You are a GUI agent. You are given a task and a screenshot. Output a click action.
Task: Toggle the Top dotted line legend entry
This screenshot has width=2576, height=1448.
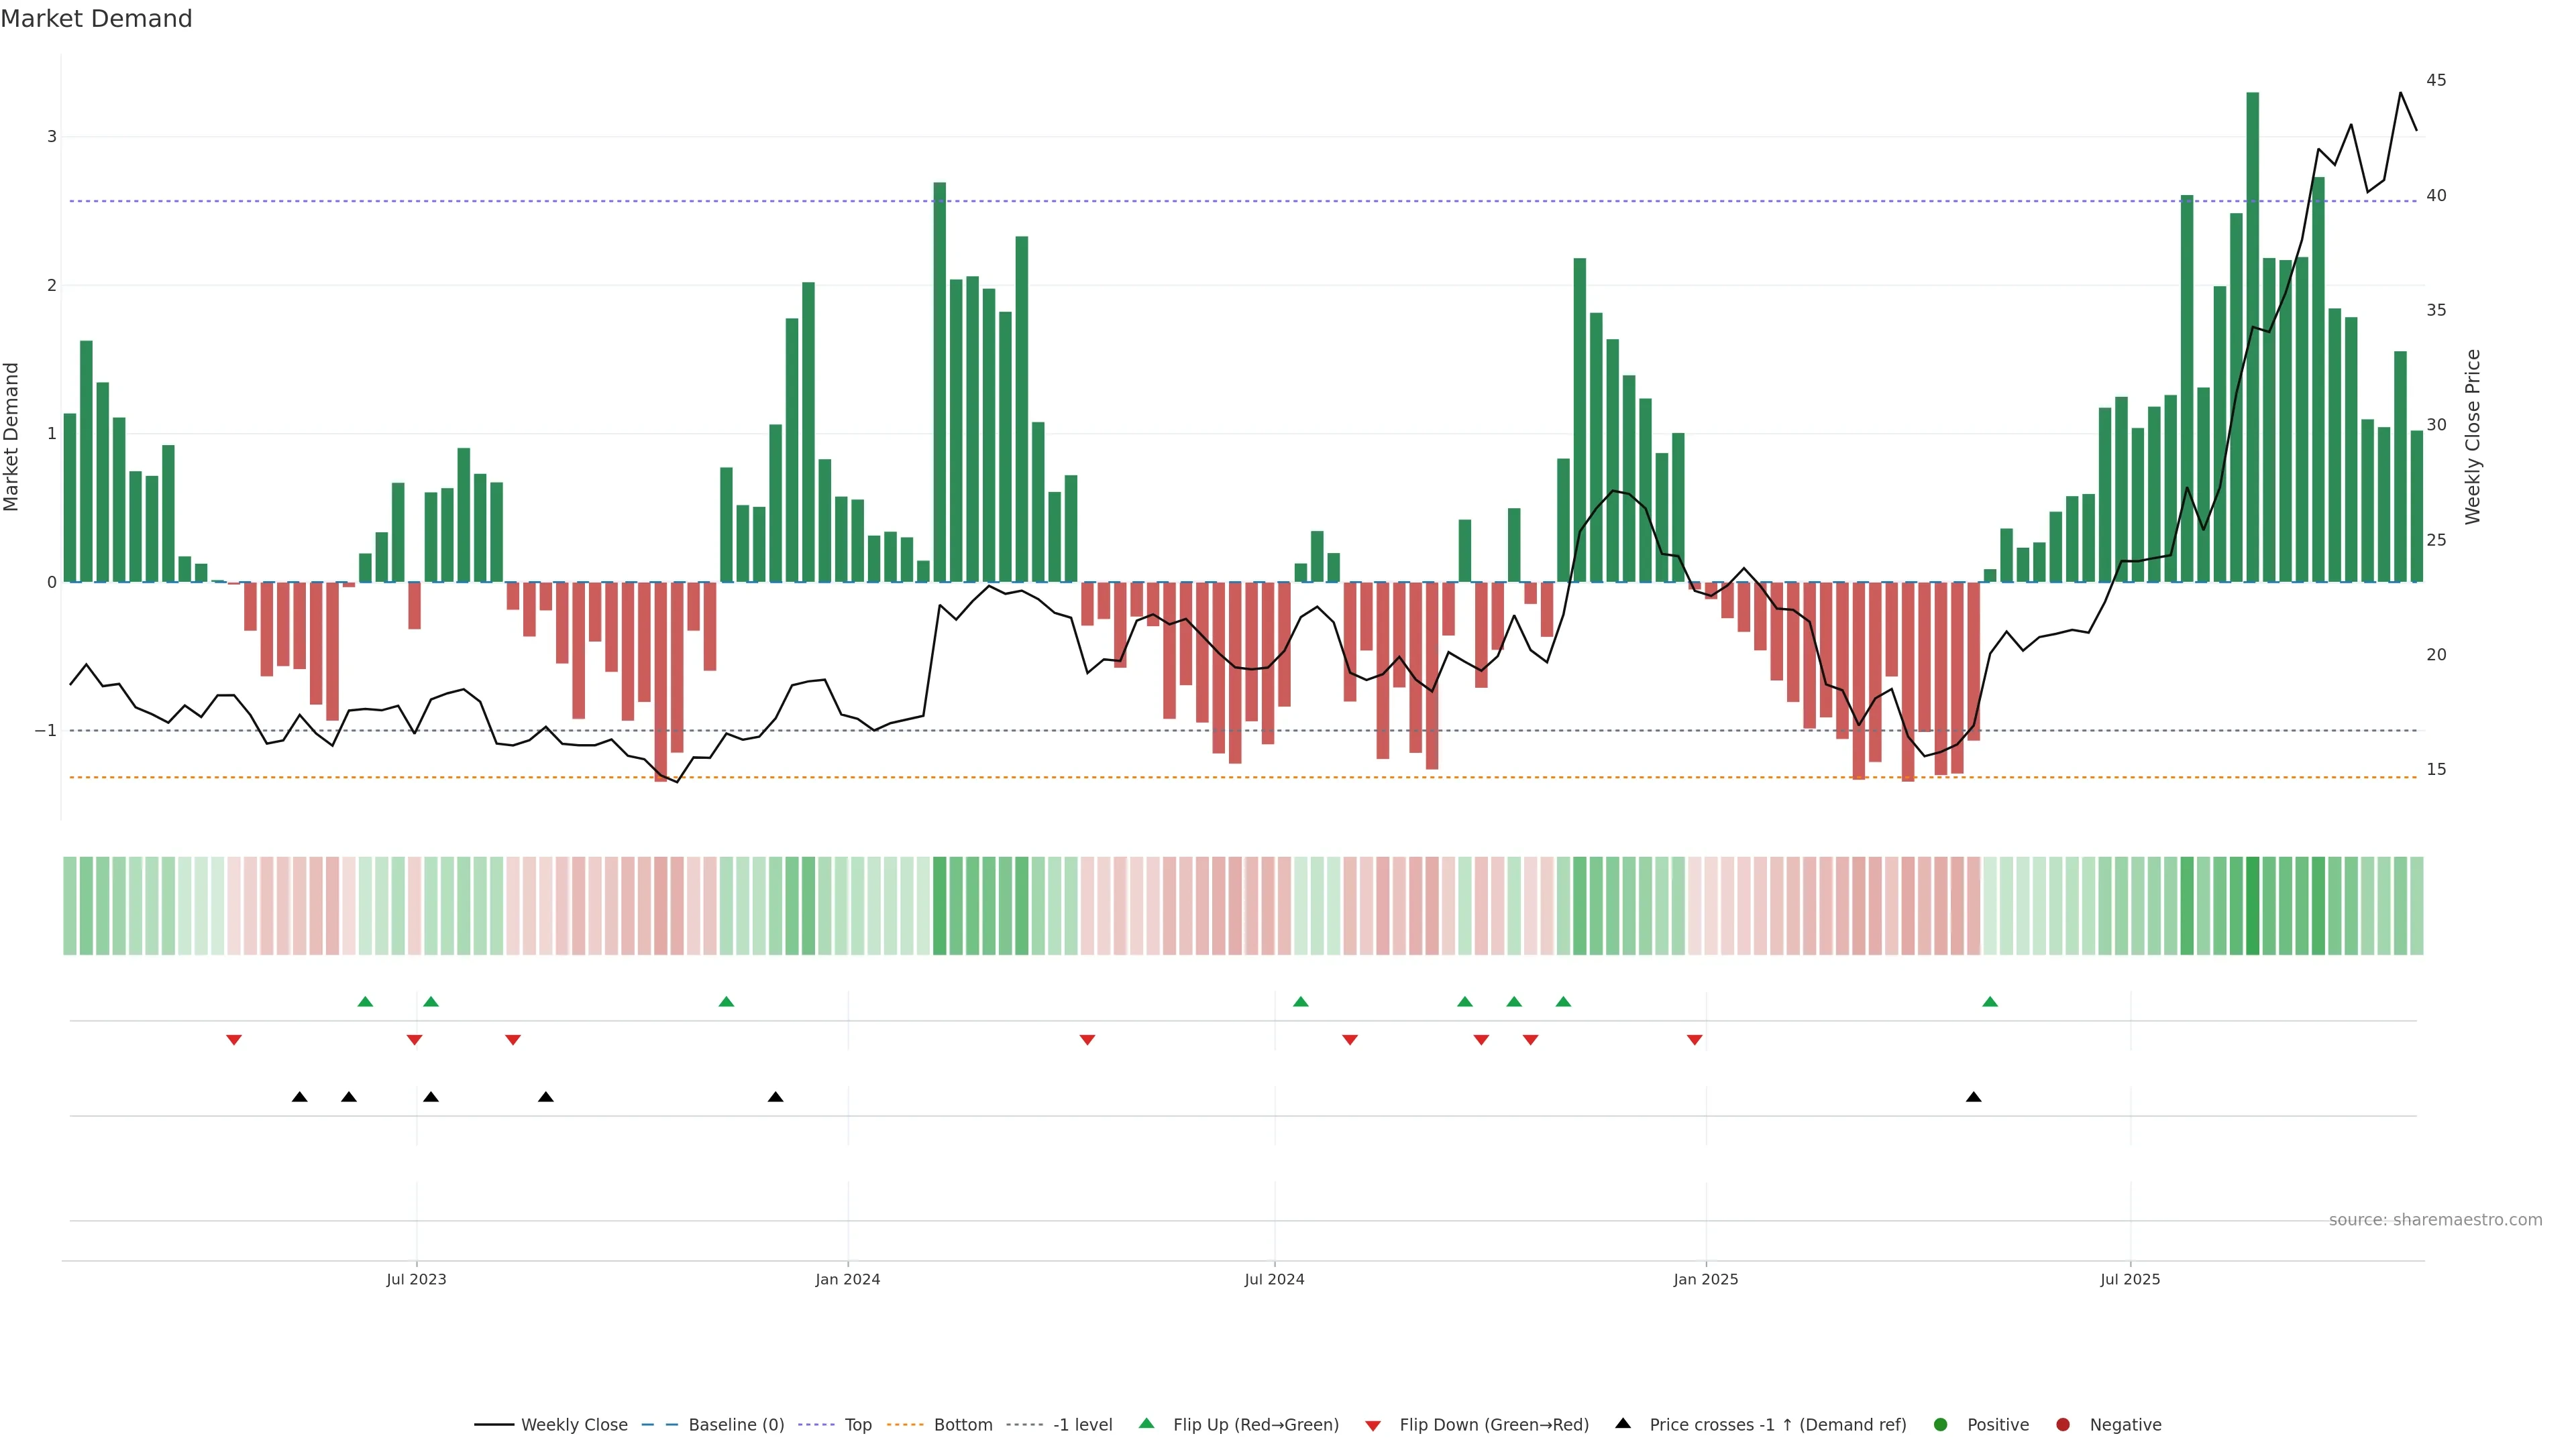(x=857, y=1424)
